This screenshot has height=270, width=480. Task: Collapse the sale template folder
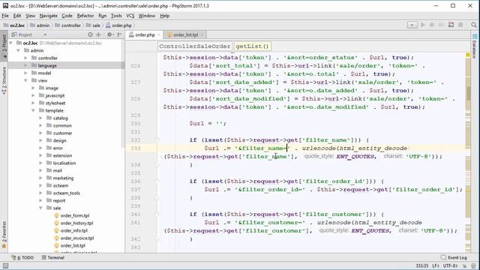pos(40,208)
